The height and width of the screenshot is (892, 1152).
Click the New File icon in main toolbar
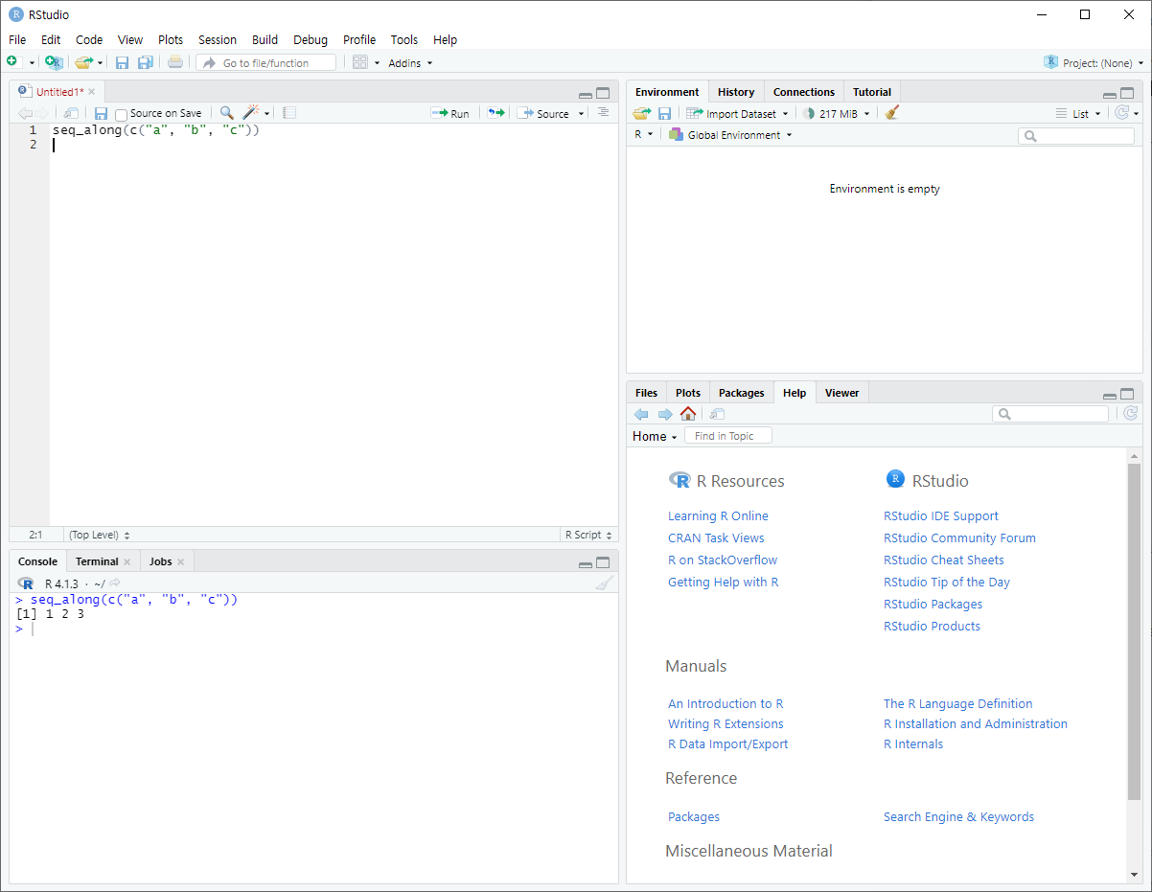pyautogui.click(x=12, y=62)
